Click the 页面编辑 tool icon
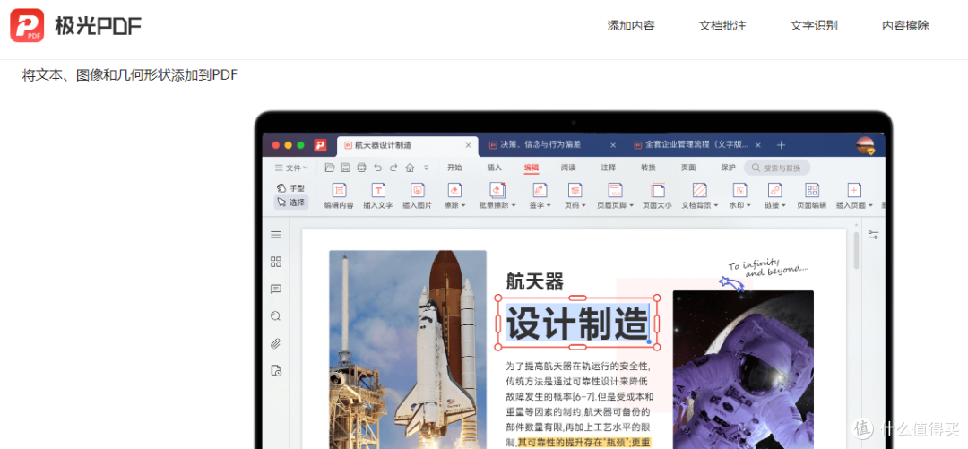This screenshot has width=968, height=449. [812, 195]
